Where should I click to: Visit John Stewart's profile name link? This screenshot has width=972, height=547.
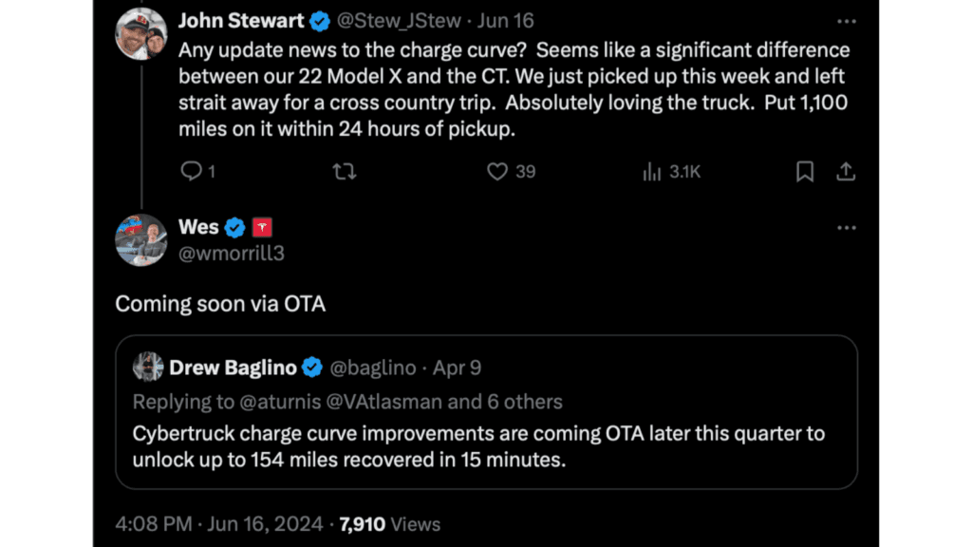click(241, 21)
